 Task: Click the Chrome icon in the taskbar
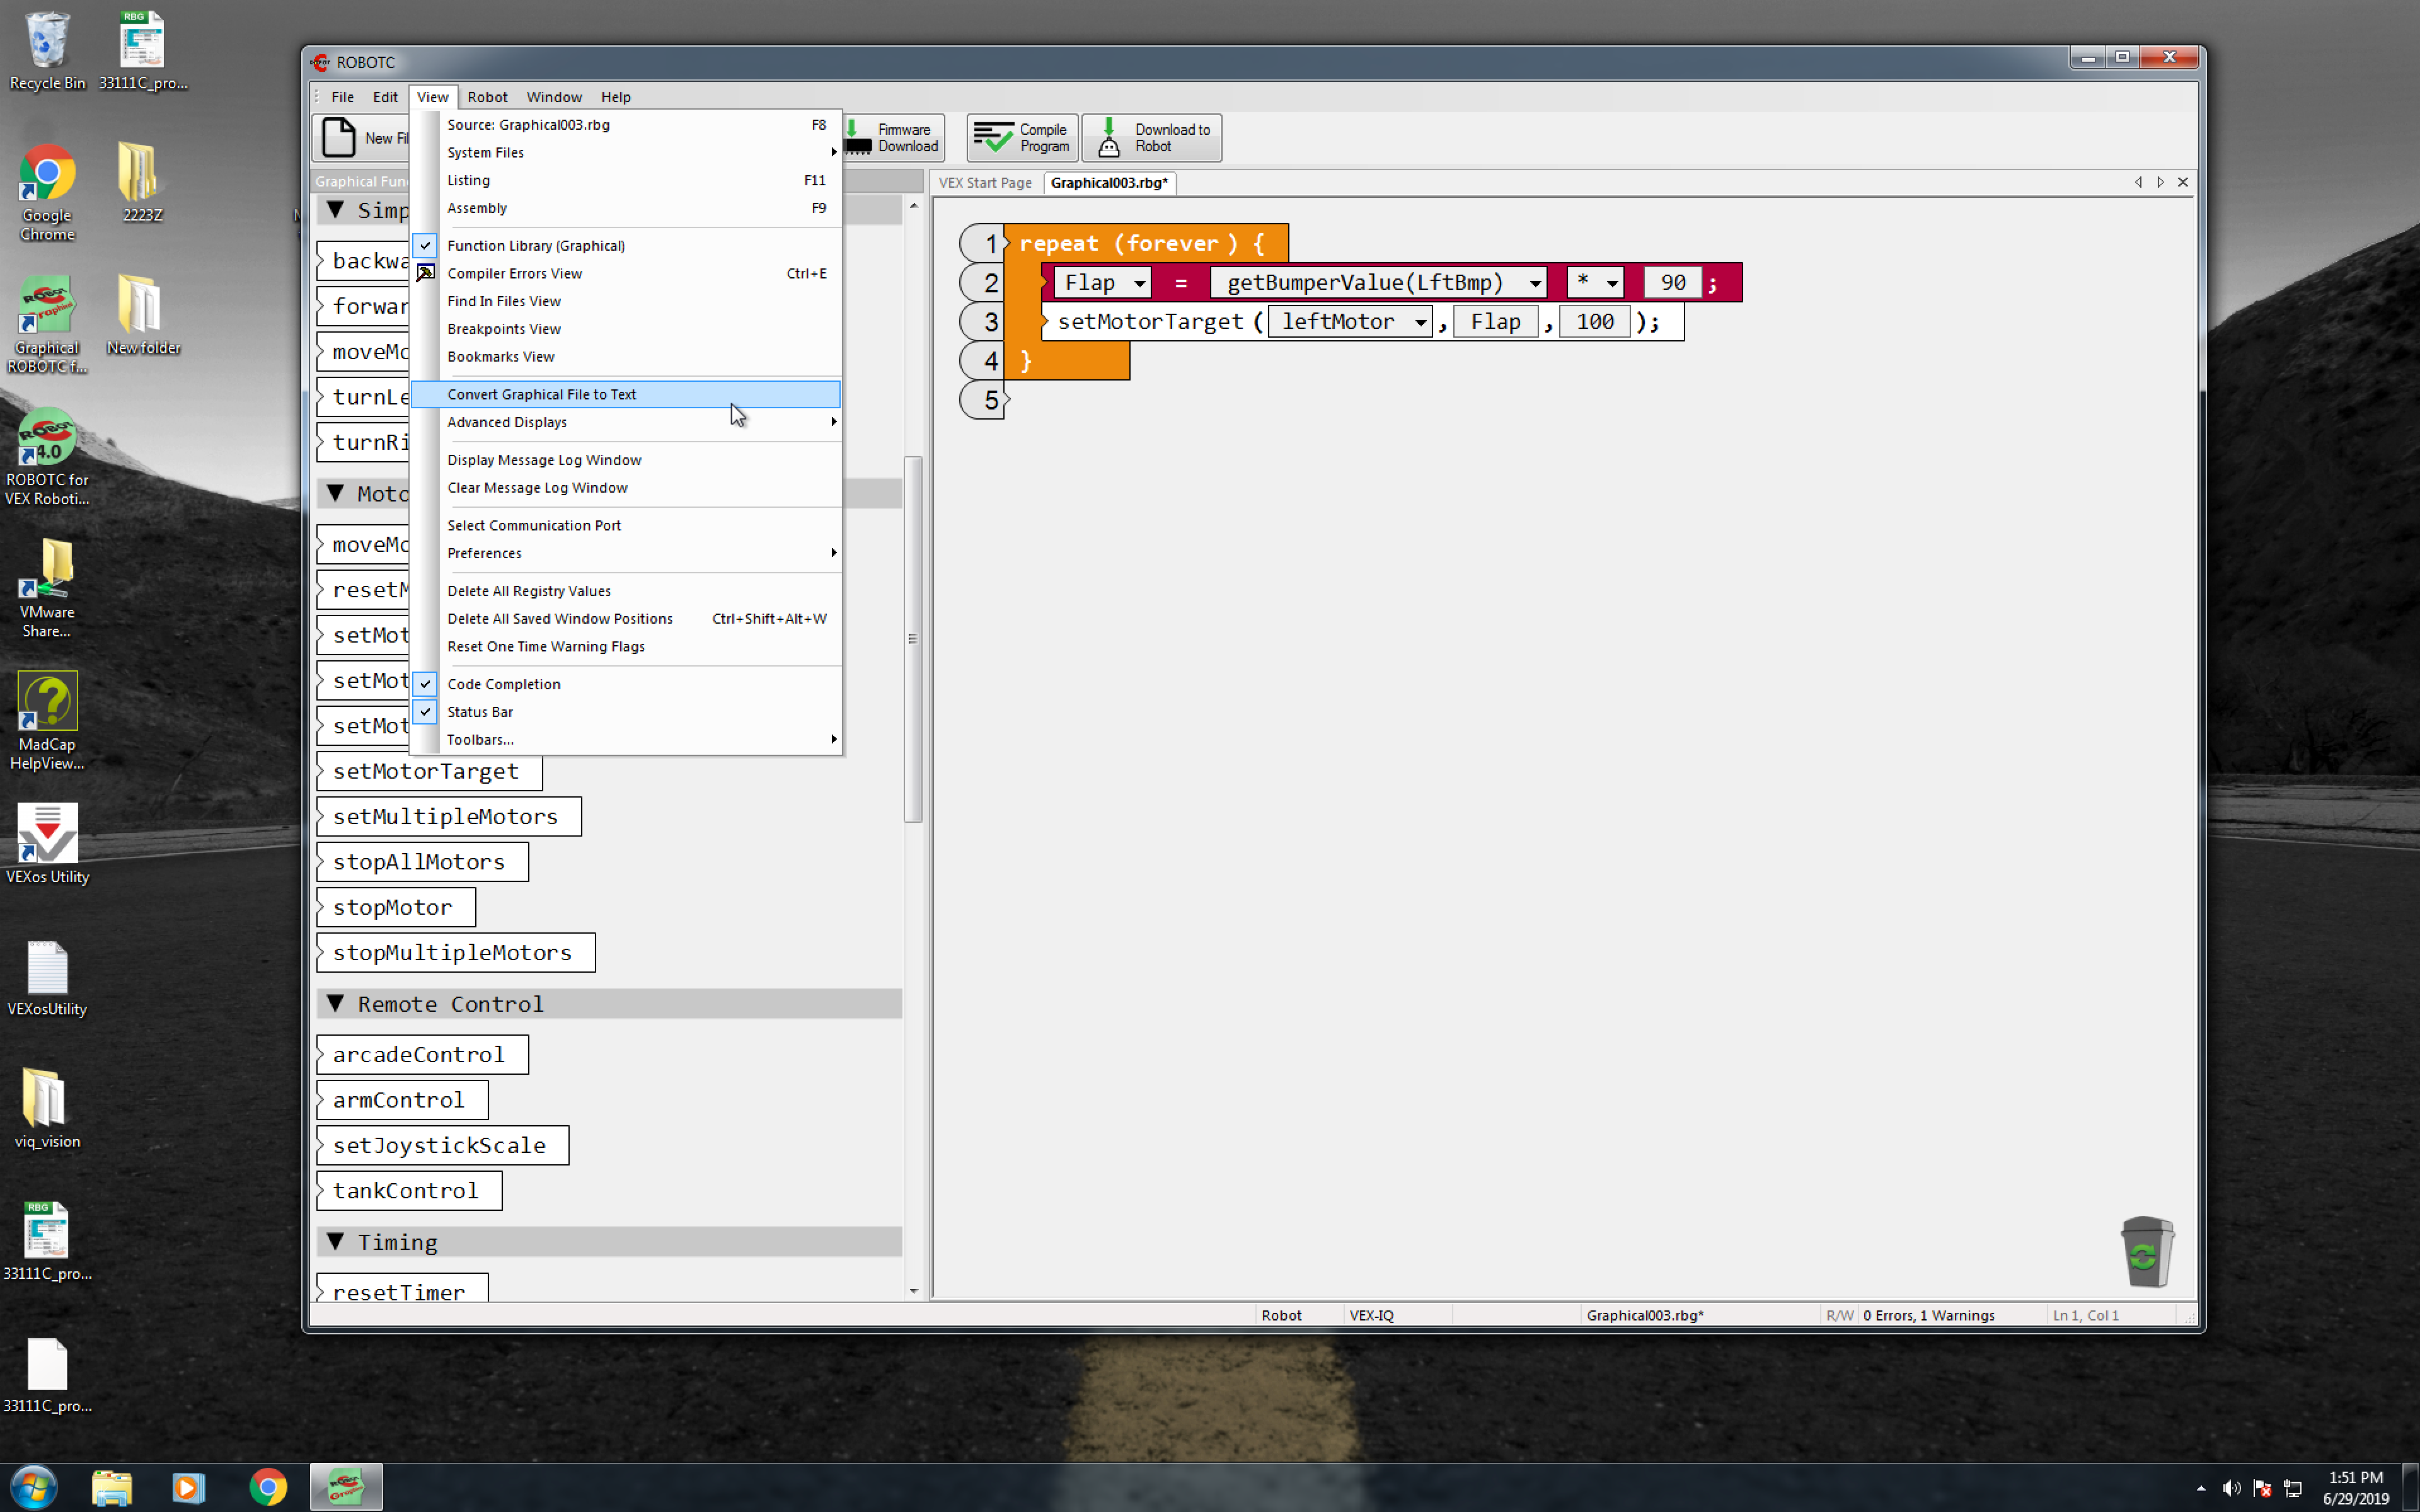268,1488
